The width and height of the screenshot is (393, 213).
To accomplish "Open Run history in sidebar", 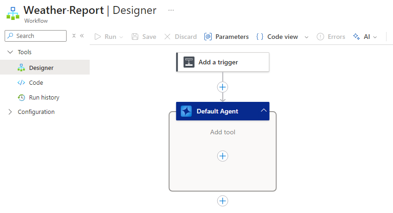I will (45, 97).
